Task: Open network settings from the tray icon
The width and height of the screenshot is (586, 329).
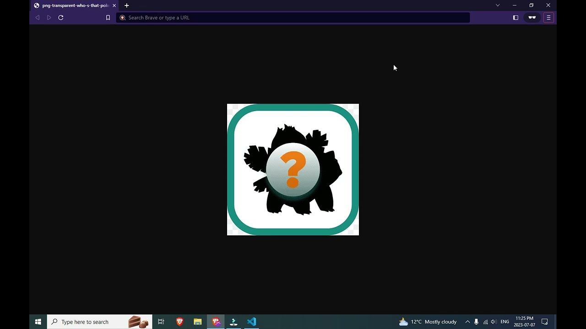Action: [x=485, y=322]
